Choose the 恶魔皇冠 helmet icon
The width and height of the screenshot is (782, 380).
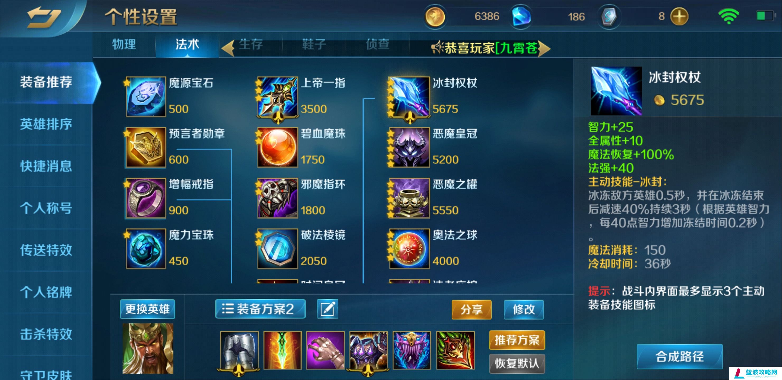409,147
